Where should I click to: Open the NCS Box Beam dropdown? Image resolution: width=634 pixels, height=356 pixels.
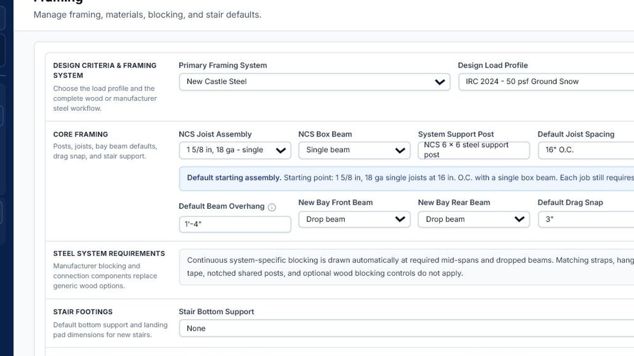coord(354,150)
